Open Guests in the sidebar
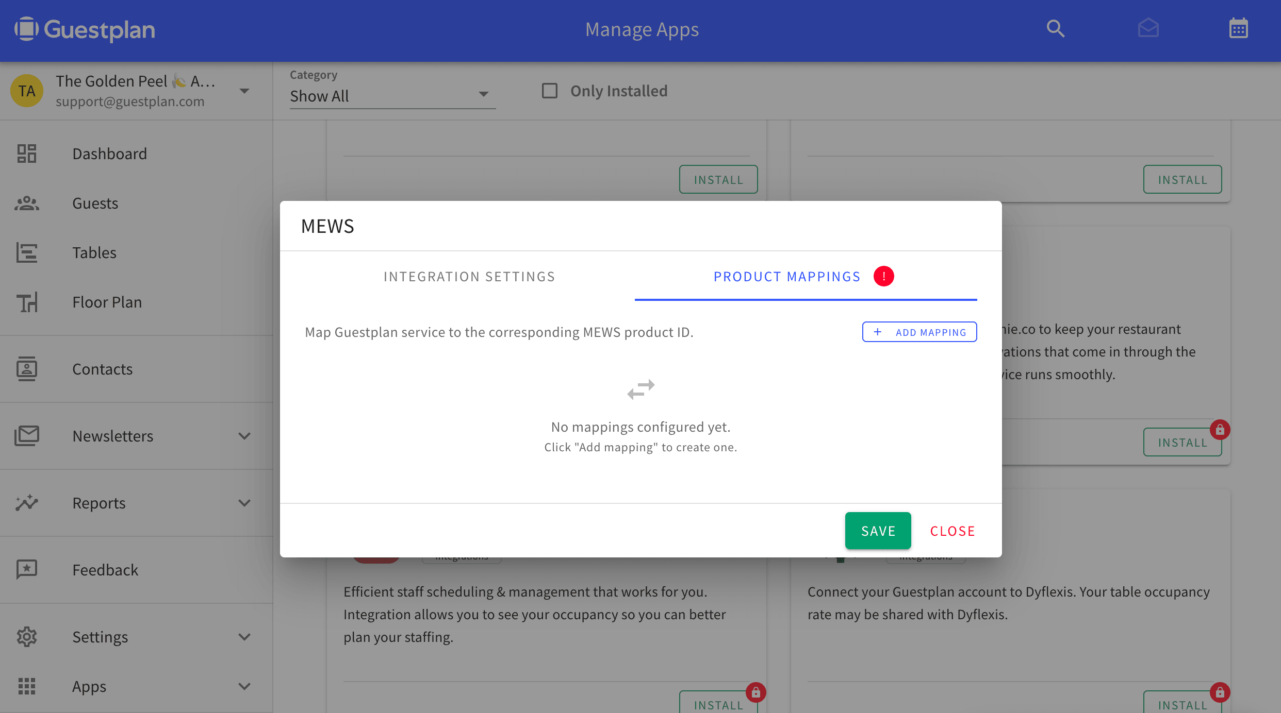 pos(136,203)
